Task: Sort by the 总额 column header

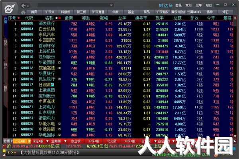Action: pyautogui.click(x=177, y=18)
